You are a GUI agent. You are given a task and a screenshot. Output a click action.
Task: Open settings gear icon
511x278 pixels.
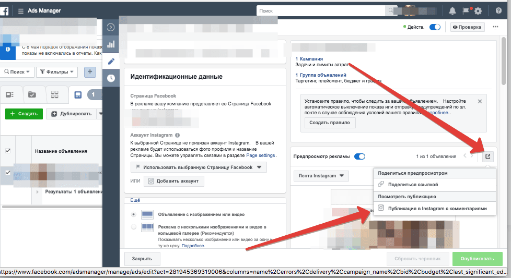click(x=478, y=11)
